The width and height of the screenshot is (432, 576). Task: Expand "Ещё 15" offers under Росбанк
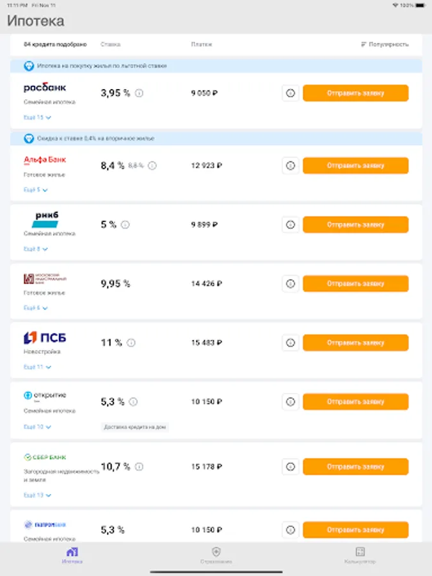click(x=37, y=118)
